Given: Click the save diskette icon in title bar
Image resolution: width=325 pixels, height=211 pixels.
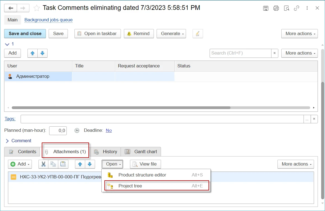Looking at the screenshot, I should click(x=266, y=8).
